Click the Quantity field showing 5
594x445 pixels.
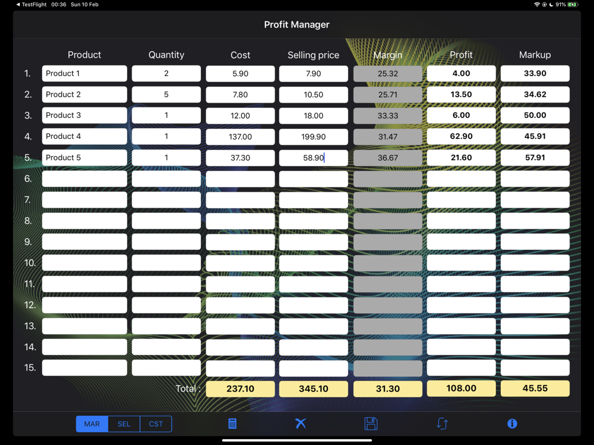[166, 94]
